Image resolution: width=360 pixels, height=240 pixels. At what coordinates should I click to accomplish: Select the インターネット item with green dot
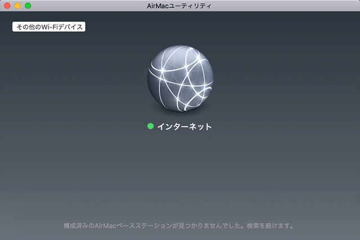point(179,126)
